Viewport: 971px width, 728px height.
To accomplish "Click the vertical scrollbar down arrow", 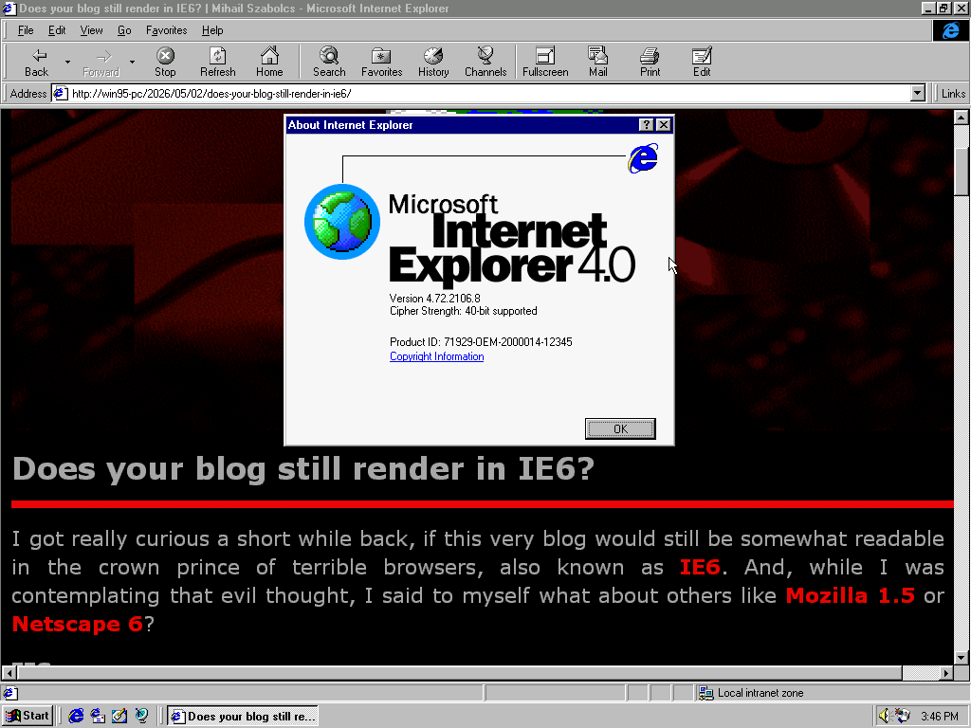I will [x=962, y=658].
